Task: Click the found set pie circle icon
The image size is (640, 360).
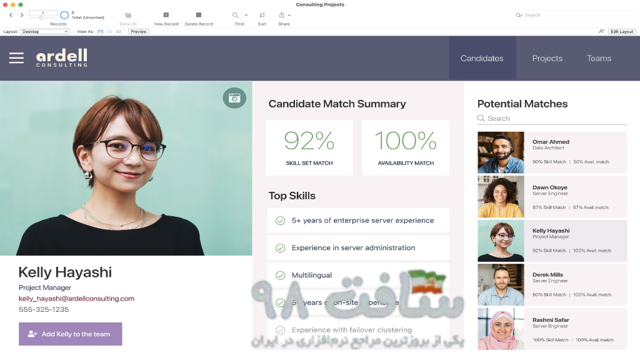Action: tap(64, 15)
